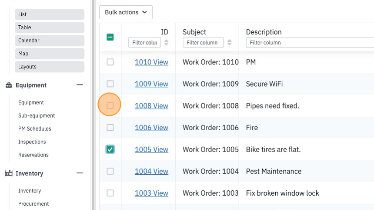Viewport: 374px width, 210px height.
Task: Click the Inventory section icon in sidebar
Action: 9,173
